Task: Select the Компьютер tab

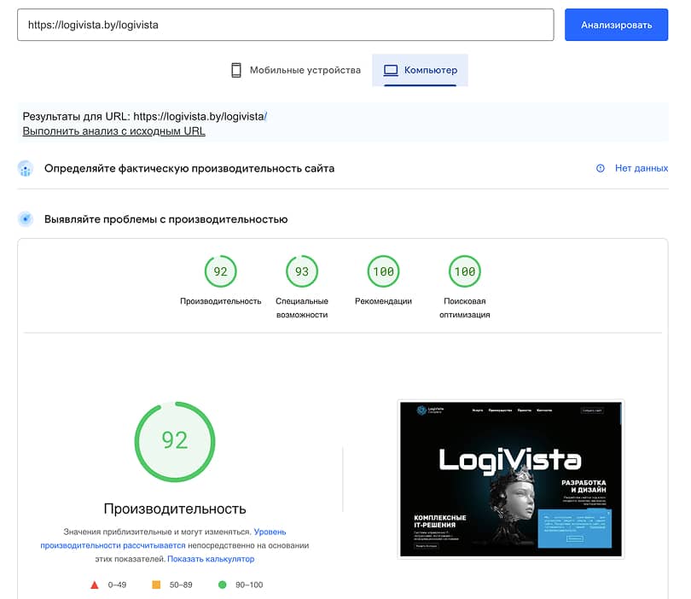Action: pyautogui.click(x=420, y=70)
